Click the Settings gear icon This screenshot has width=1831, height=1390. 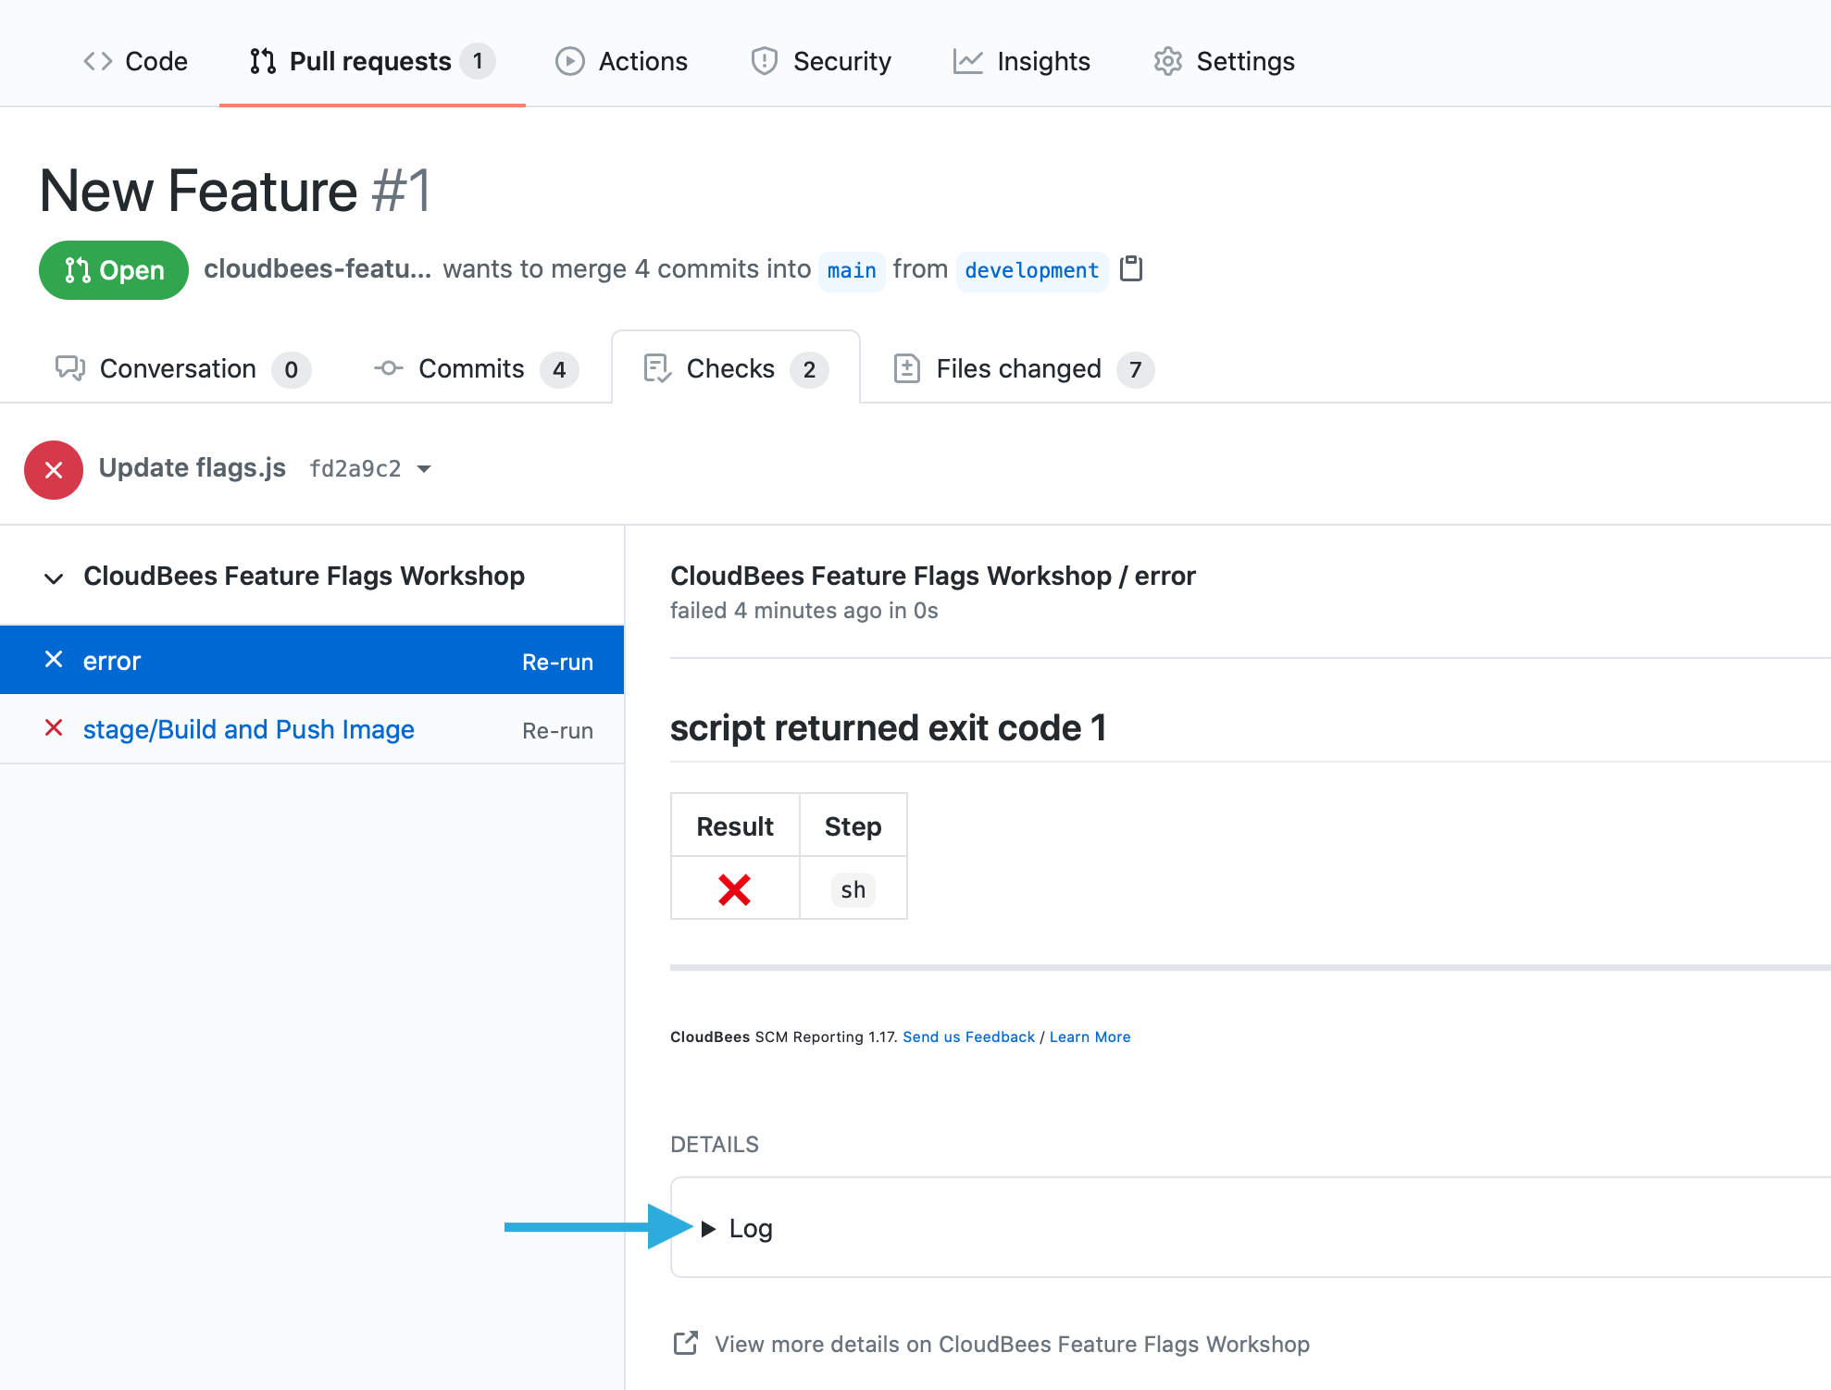click(1166, 60)
